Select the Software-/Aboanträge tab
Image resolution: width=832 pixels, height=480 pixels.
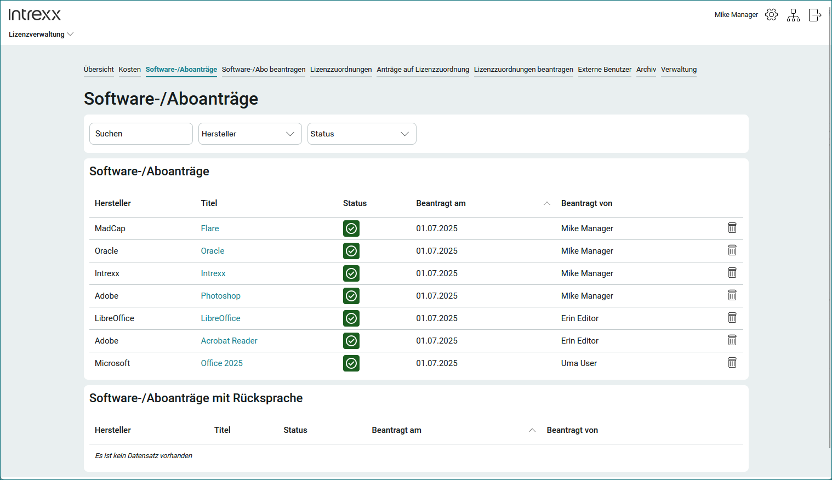181,70
